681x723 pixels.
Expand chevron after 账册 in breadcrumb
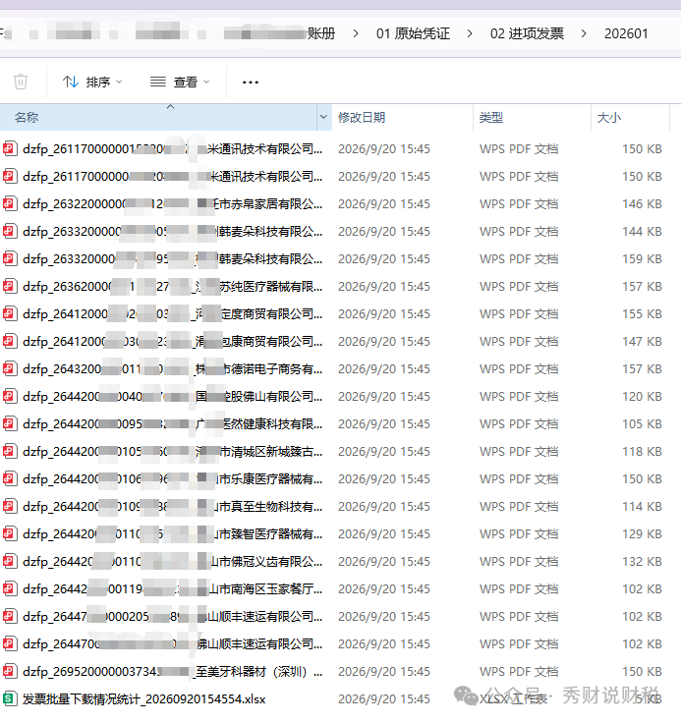pos(356,33)
